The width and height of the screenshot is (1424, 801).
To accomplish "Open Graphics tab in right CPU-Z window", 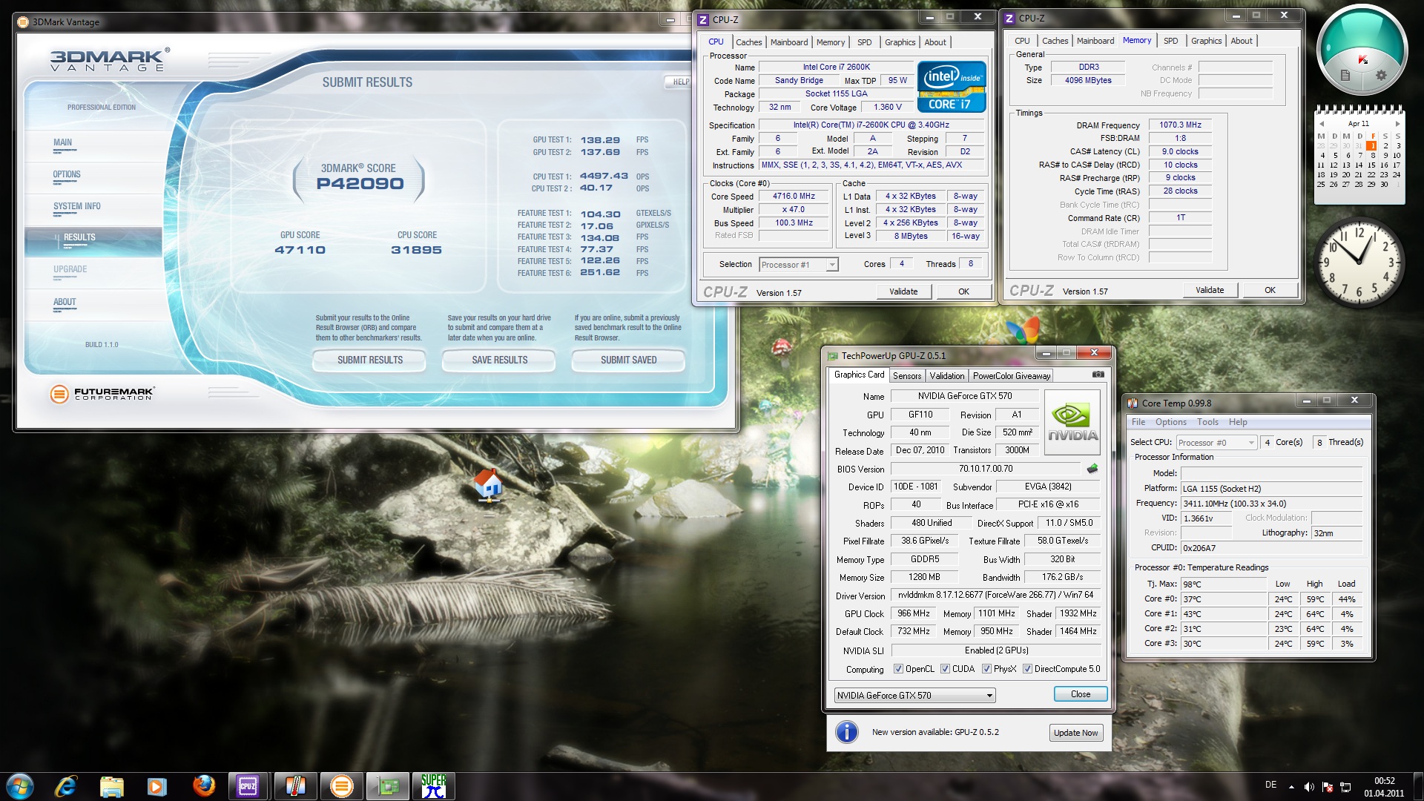I will pos(1206,41).
